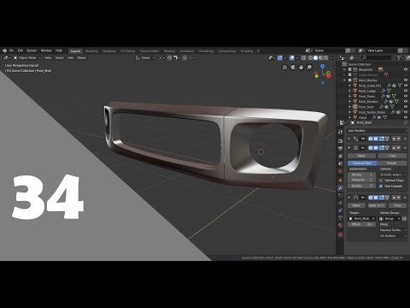
Task: Select material preview shading
Action: (321, 58)
